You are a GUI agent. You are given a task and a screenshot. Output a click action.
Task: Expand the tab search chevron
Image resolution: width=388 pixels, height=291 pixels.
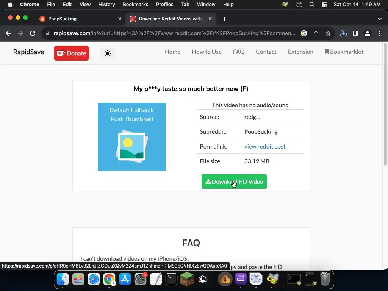(x=380, y=19)
